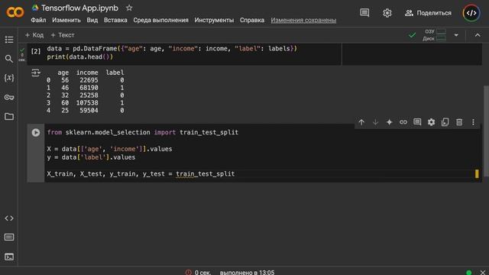The image size is (489, 275).
Task: Open the search sidebar icon
Action: pos(9,59)
